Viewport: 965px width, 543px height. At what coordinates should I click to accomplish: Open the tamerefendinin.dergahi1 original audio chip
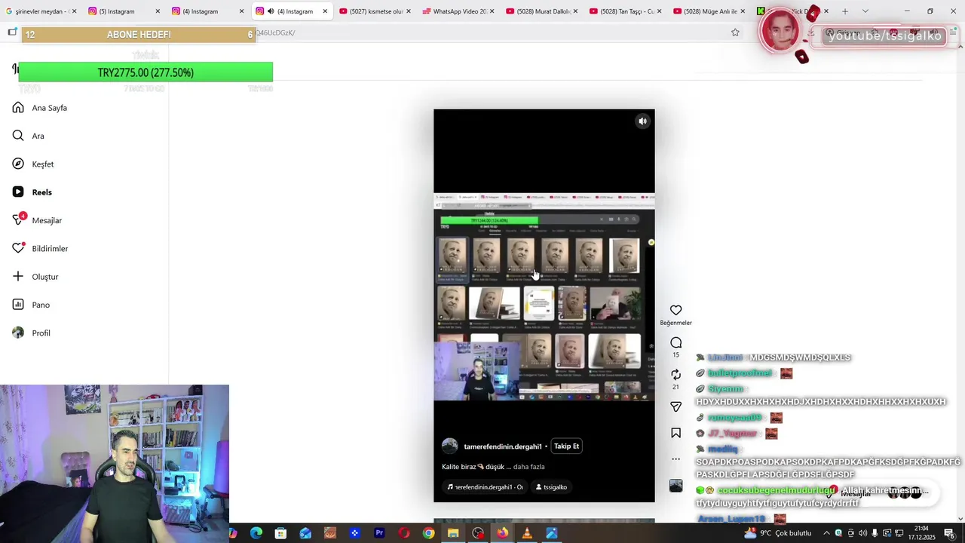(x=485, y=487)
